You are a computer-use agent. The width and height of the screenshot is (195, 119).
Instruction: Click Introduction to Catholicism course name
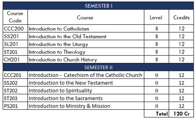59,29
